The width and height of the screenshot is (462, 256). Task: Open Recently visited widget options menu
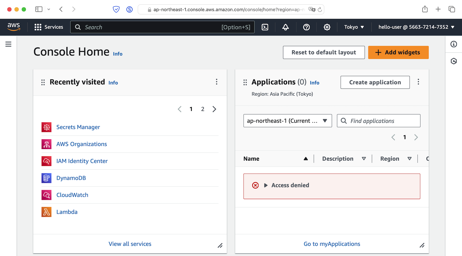point(217,82)
